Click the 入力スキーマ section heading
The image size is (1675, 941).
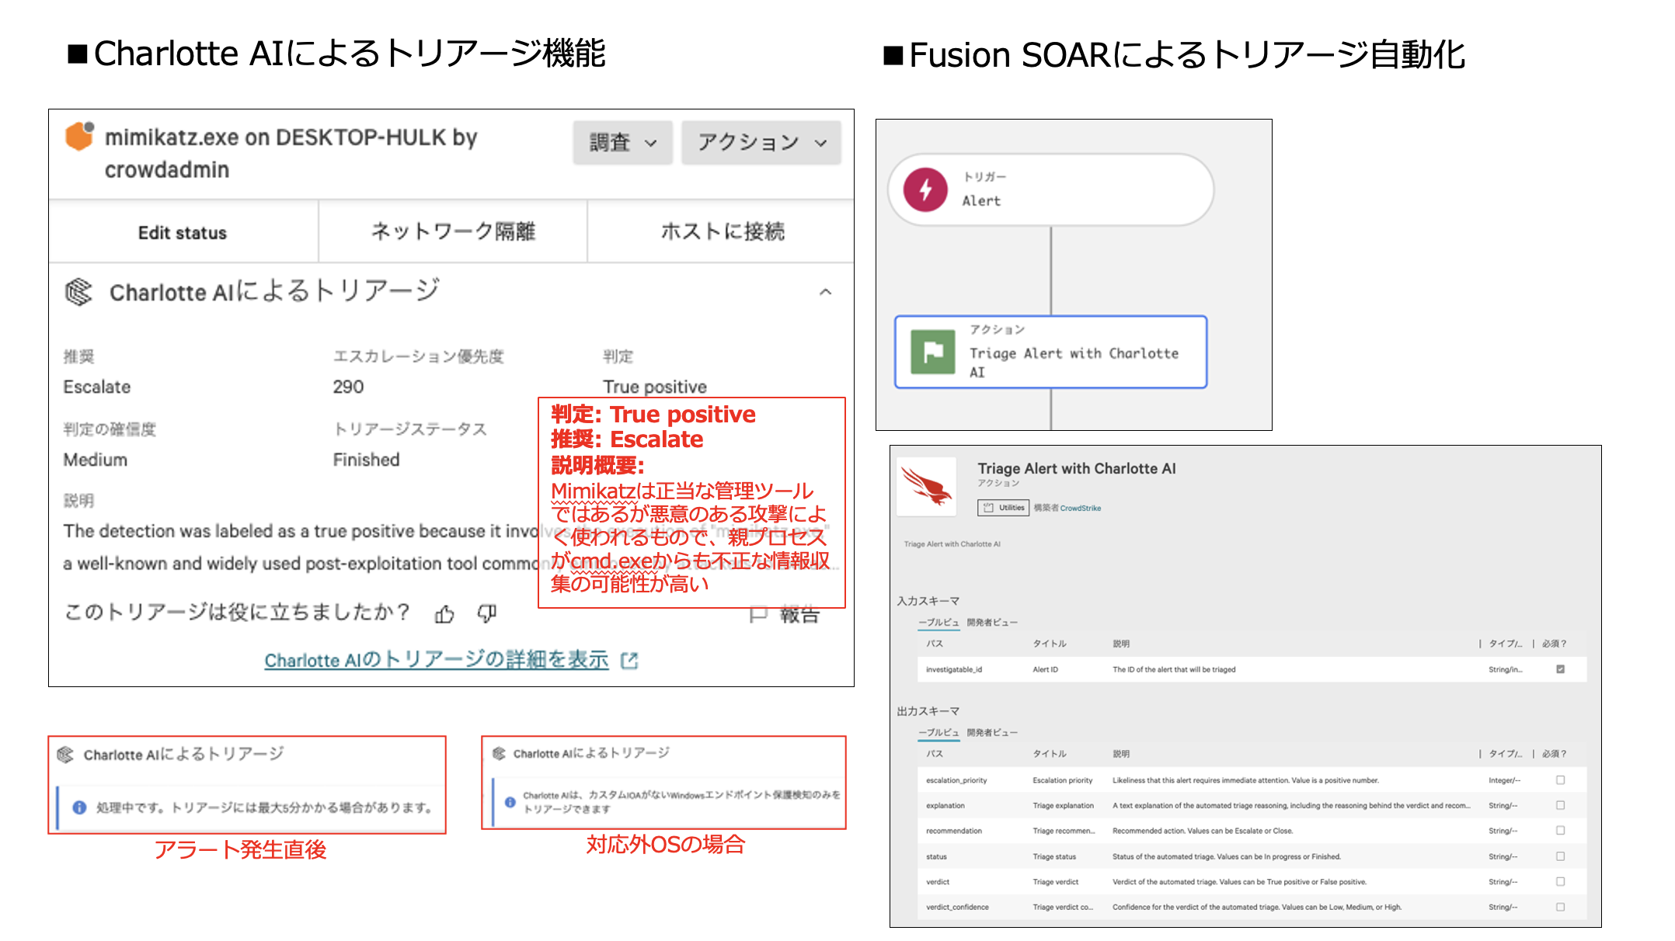click(928, 601)
